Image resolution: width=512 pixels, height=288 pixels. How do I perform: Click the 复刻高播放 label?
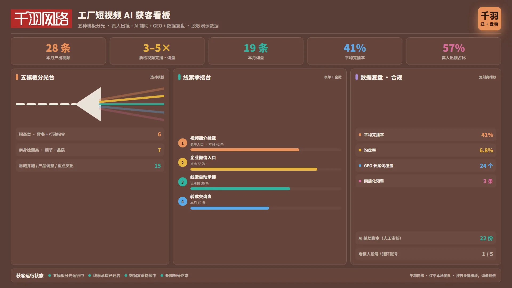[x=487, y=77]
